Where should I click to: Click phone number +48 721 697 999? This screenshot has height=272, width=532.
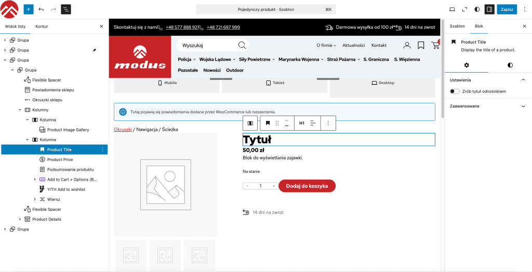tap(223, 27)
